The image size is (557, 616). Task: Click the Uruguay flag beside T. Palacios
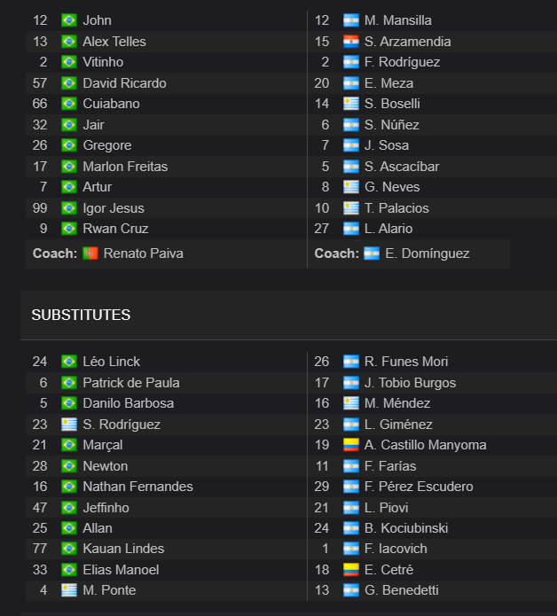(x=350, y=207)
